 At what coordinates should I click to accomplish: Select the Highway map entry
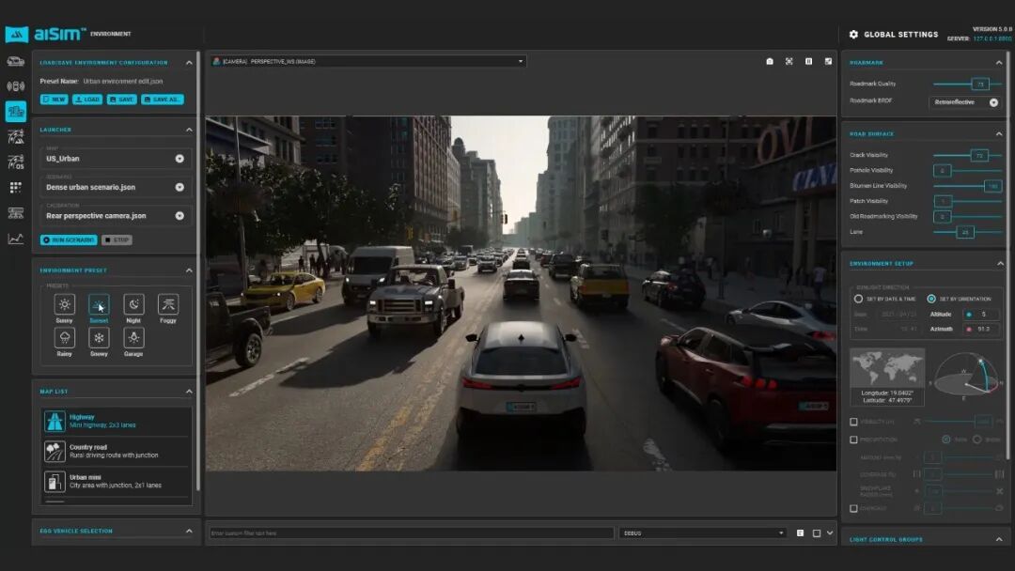point(117,421)
